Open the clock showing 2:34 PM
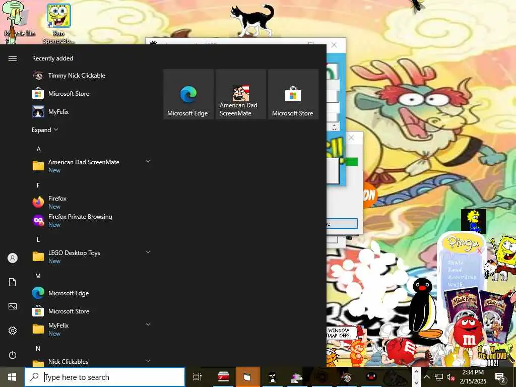Screen dimensions: 516x387 click(473, 377)
